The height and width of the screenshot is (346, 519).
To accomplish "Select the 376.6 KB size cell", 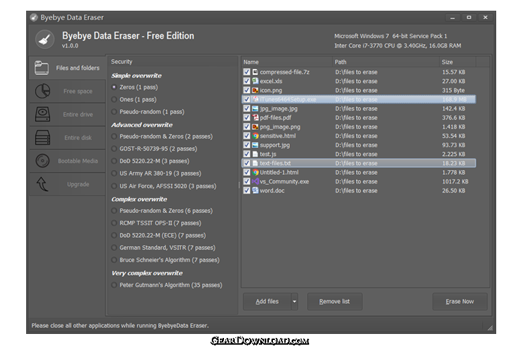I will tap(453, 118).
